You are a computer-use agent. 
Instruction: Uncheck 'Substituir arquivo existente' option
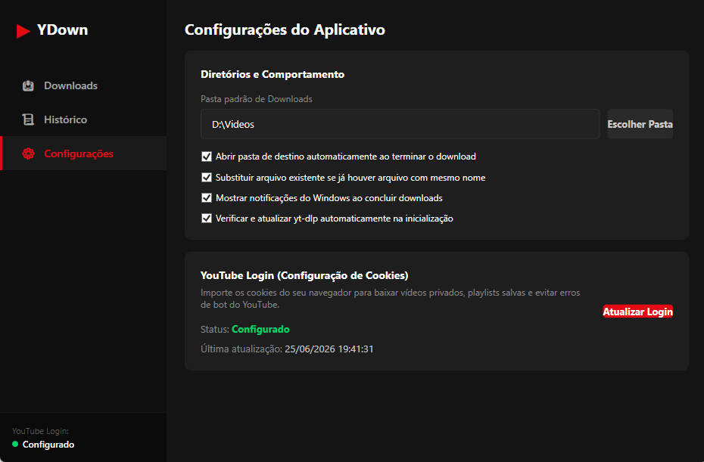(x=207, y=177)
